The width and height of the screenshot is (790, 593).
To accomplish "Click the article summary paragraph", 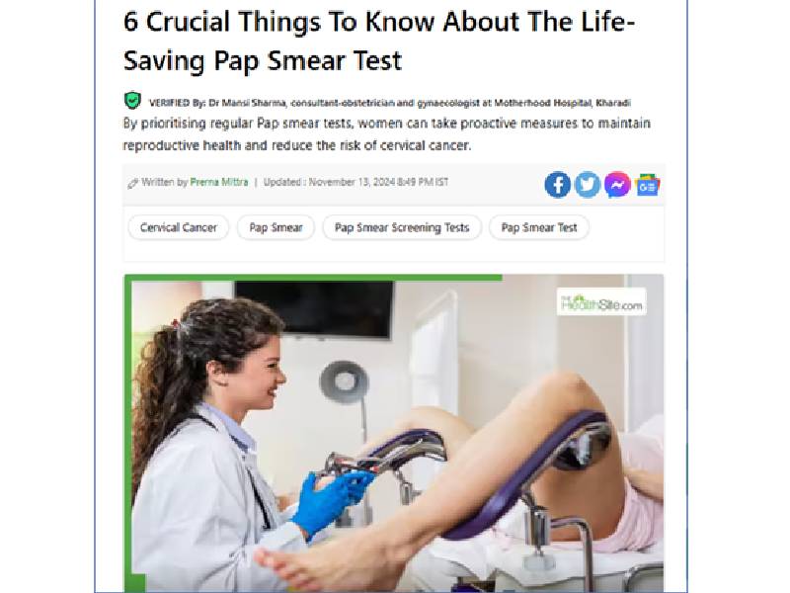I will tap(386, 134).
